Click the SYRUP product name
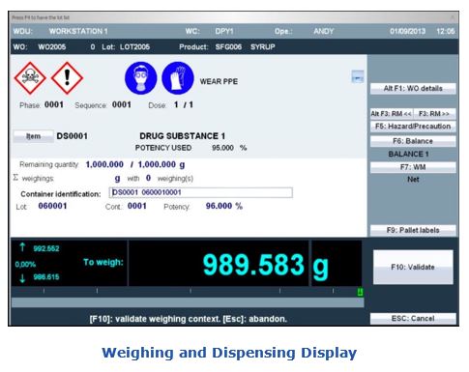Image resolution: width=469 pixels, height=372 pixels. tap(263, 46)
